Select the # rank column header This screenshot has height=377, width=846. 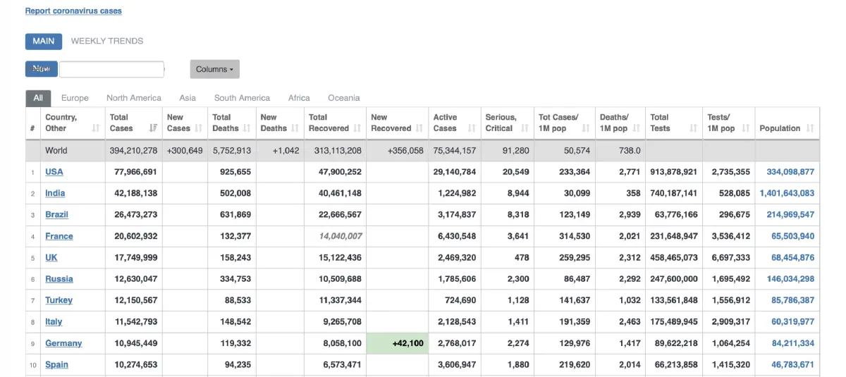(x=32, y=128)
